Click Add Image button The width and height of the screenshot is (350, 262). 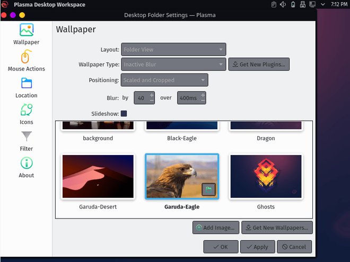pyautogui.click(x=216, y=228)
